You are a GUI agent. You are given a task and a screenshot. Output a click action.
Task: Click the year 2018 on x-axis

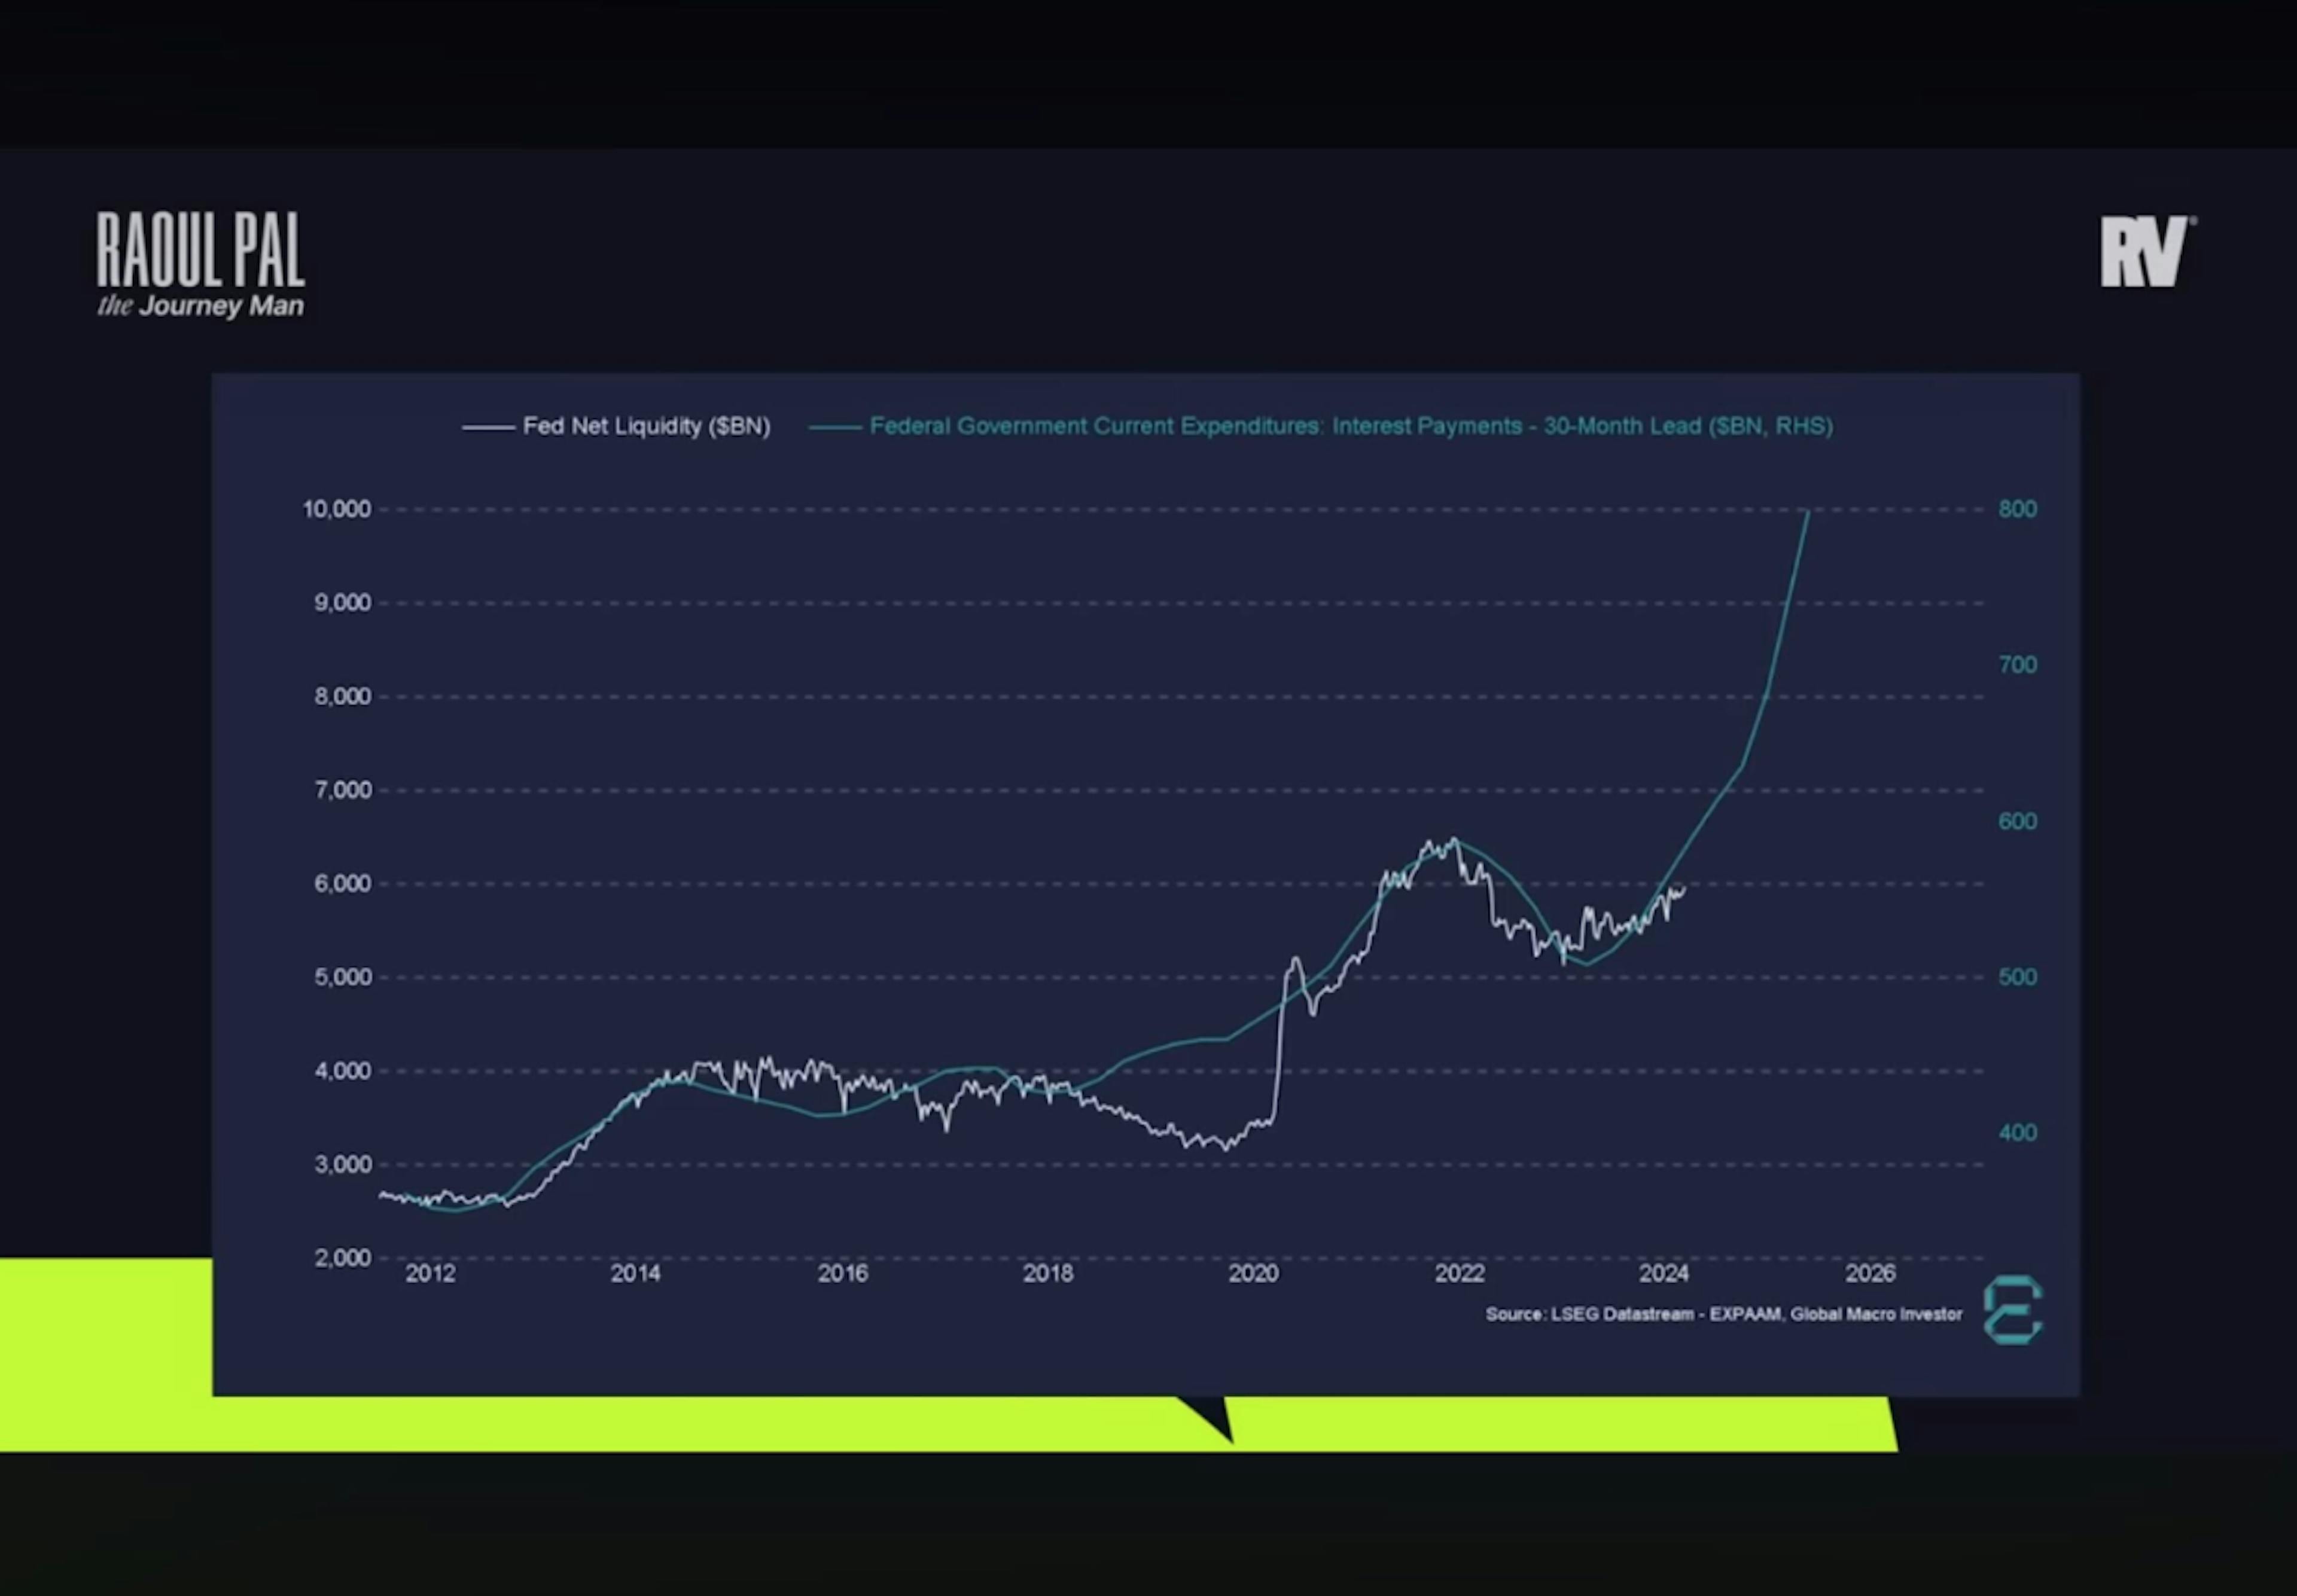[x=1047, y=1273]
